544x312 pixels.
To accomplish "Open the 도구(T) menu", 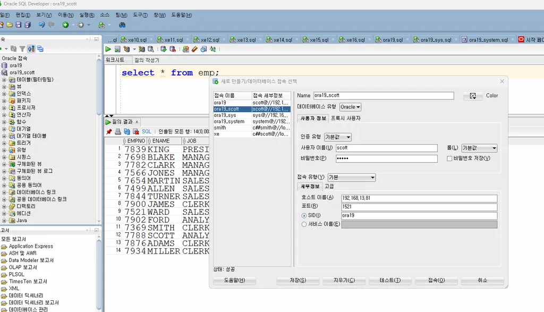I will [140, 15].
